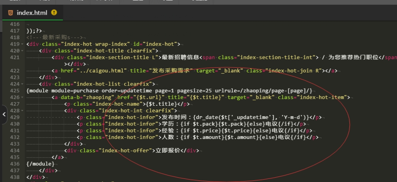Click module=purchase in the module tag
This screenshot has width=397, height=182.
coord(75,91)
